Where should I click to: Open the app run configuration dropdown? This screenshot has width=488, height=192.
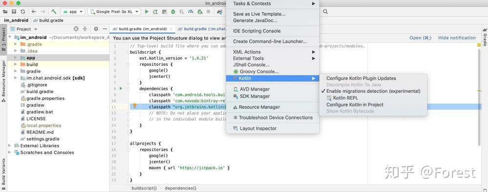pos(73,12)
